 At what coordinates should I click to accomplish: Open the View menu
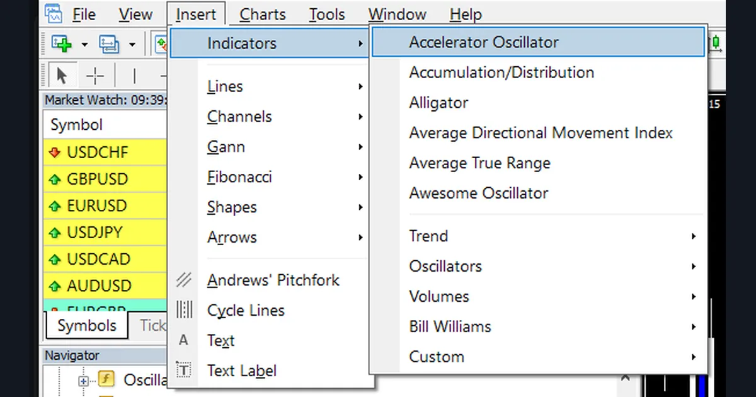[135, 14]
